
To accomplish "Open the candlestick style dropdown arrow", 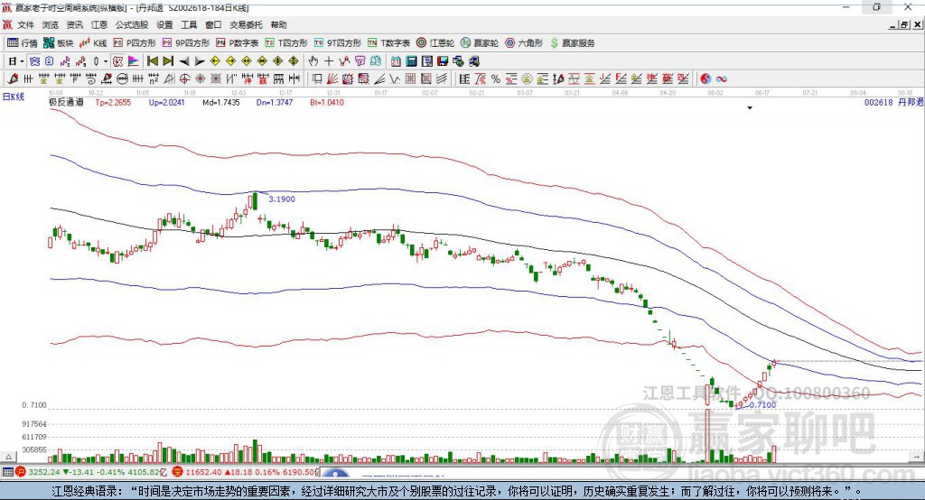I will coord(106,61).
